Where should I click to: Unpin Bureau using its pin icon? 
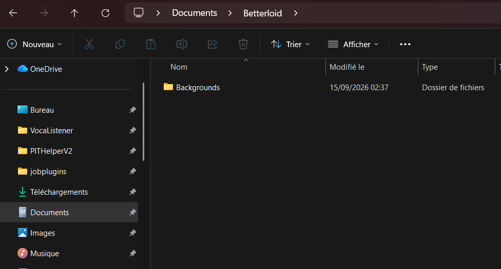click(132, 110)
